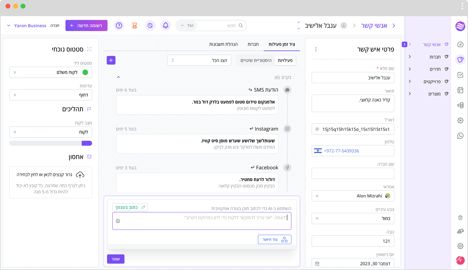Open the notifications bell
Viewport: 468px width, 270px height.
[166, 26]
